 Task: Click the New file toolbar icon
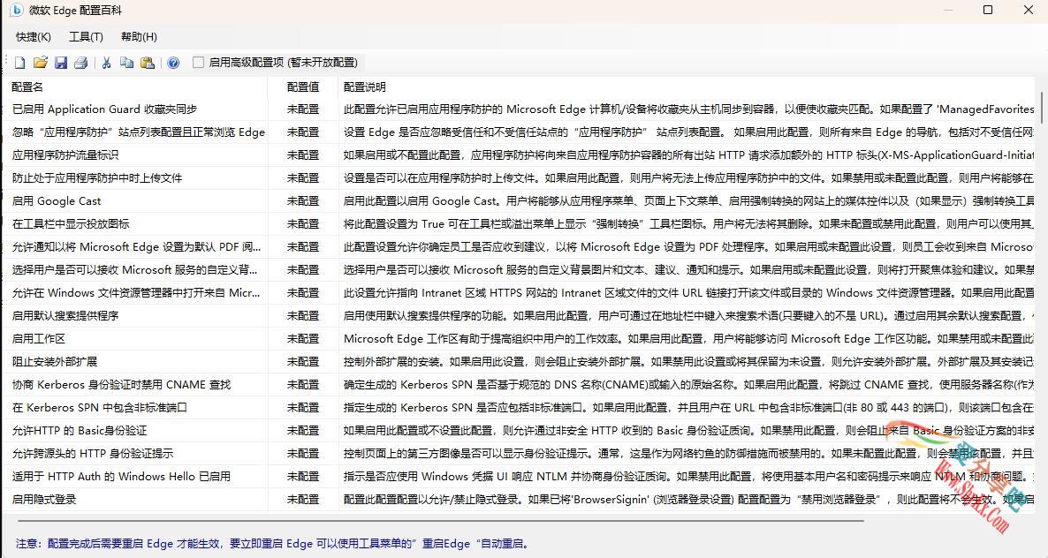[20, 63]
